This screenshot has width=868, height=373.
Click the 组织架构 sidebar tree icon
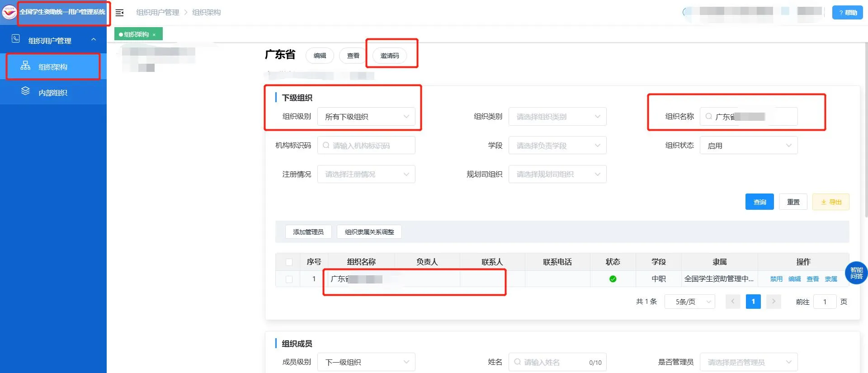(x=25, y=66)
